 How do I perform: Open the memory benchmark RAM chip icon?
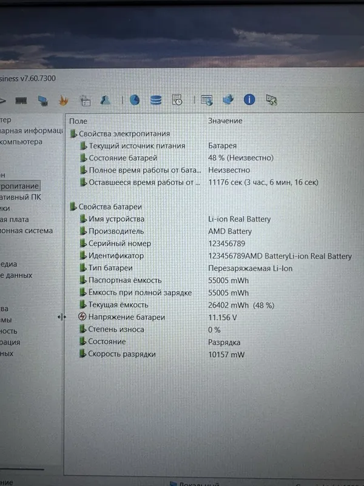point(21,101)
